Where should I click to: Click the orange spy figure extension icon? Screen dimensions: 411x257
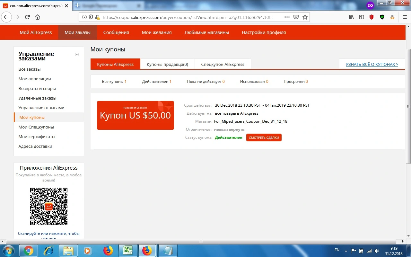(x=392, y=17)
